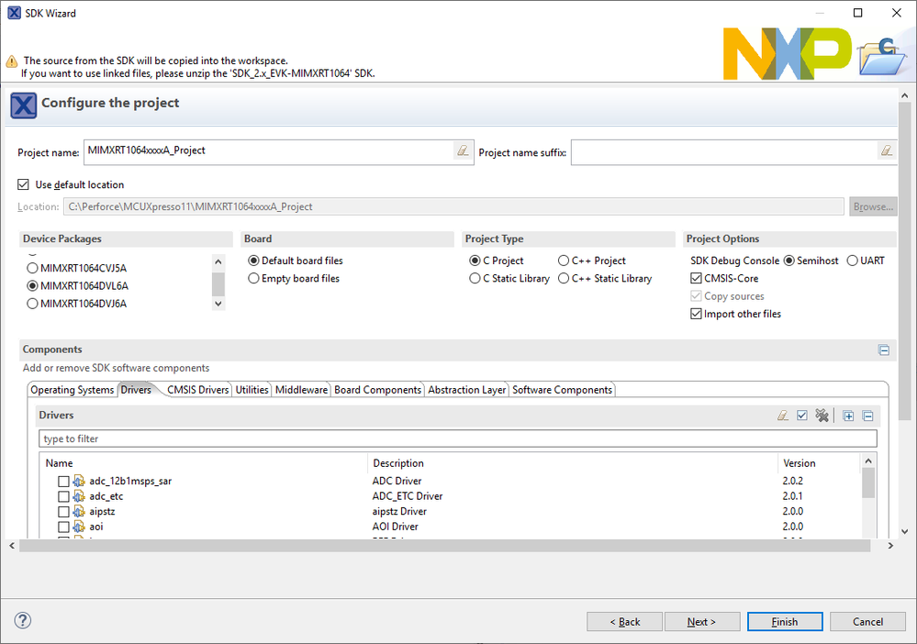Select MIMXRT1064DVJ6A device package
The image size is (917, 644).
[32, 304]
